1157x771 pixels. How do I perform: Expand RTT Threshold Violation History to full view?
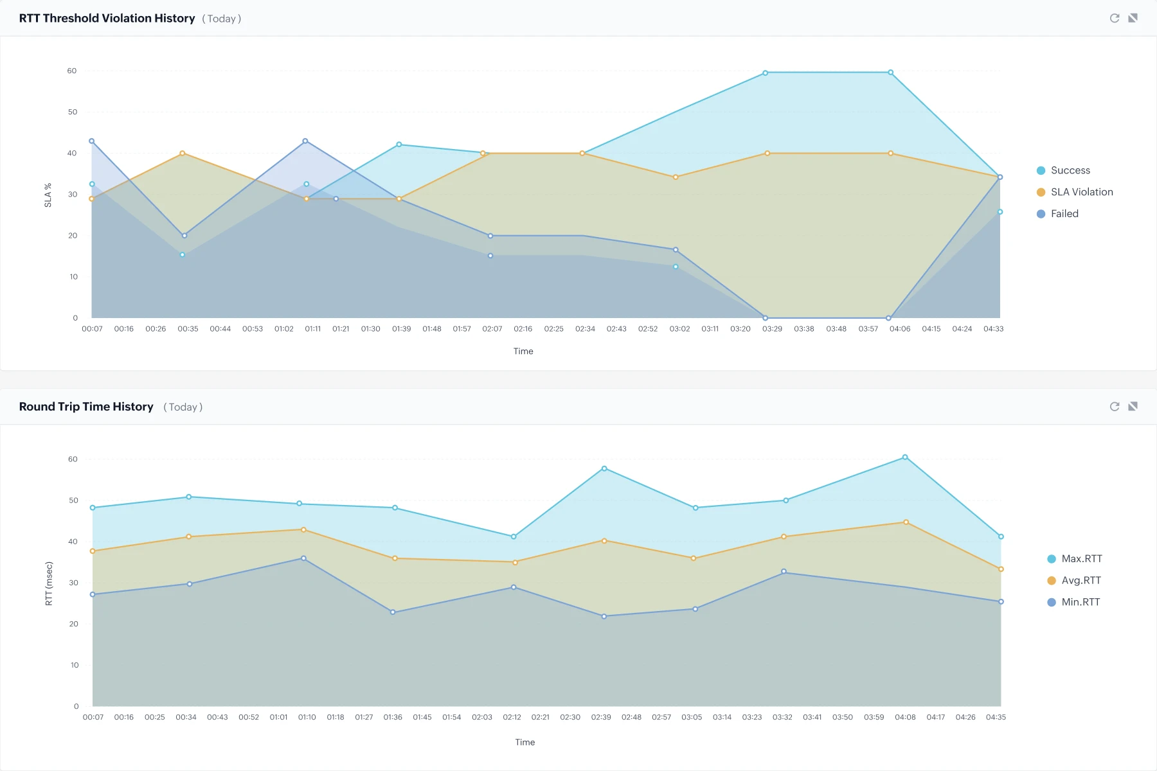point(1133,18)
